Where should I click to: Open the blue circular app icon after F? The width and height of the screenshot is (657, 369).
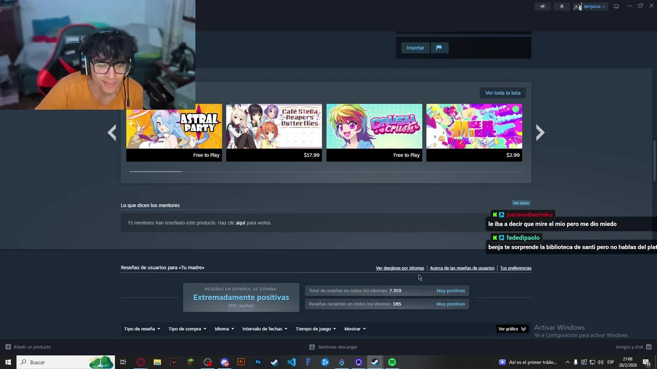click(x=325, y=362)
